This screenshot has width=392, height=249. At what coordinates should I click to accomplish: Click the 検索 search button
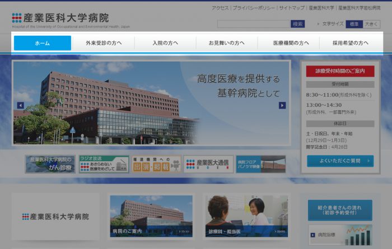(297, 24)
